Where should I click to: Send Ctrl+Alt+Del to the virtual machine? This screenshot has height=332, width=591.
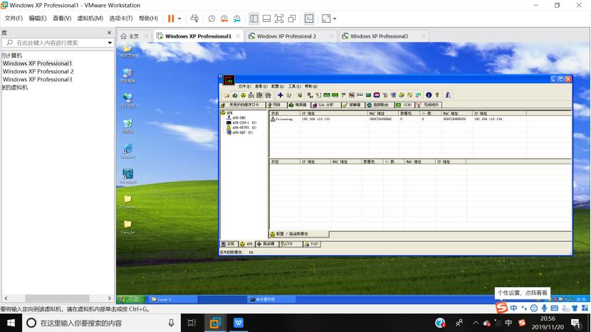click(194, 18)
